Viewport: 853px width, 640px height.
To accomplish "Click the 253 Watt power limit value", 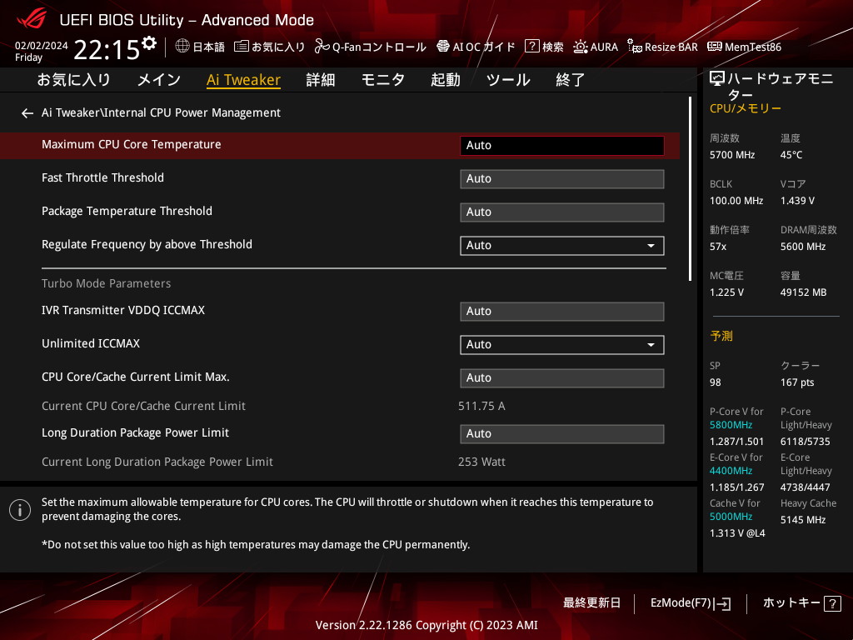I will click(x=481, y=462).
